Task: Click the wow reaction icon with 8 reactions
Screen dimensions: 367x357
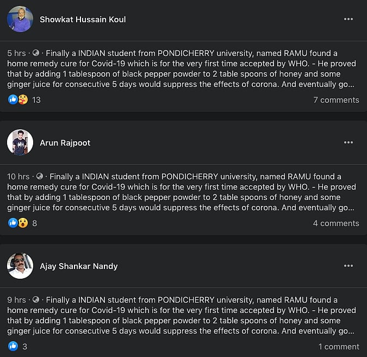Action: [23, 223]
